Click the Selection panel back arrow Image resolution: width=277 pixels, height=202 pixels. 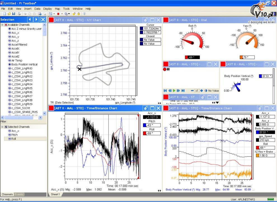point(30,19)
